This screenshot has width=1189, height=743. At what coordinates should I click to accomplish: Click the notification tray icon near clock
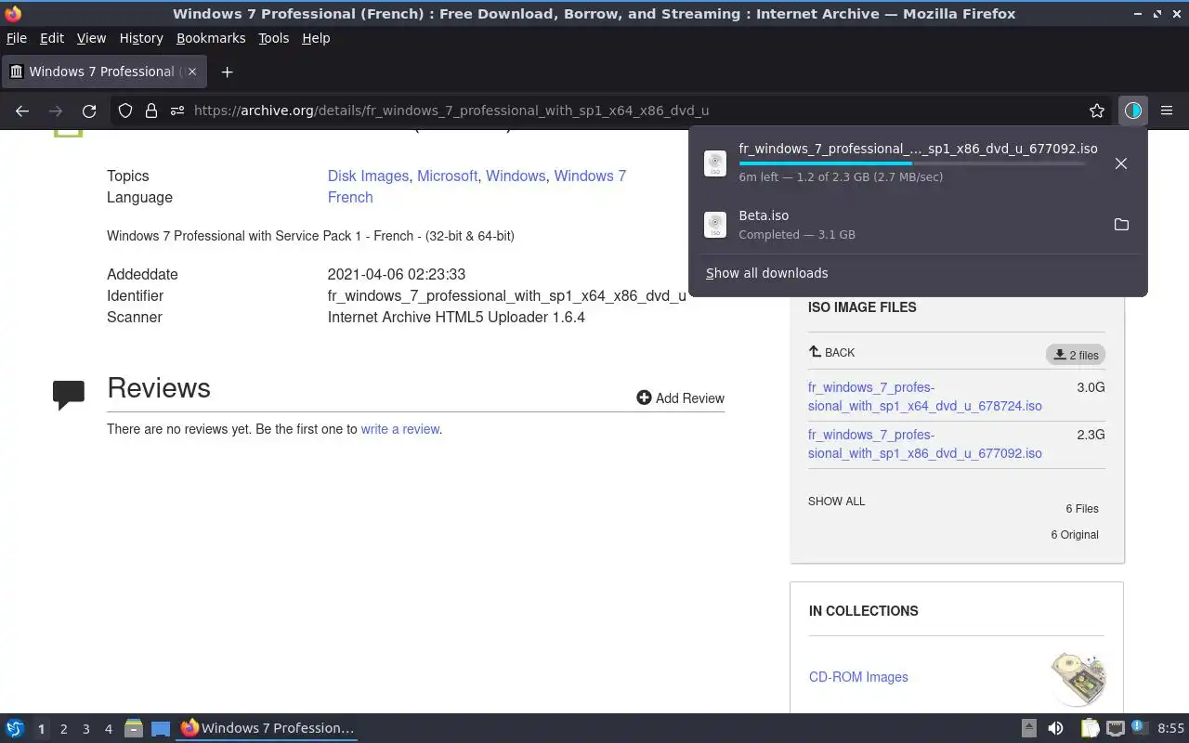1140,728
